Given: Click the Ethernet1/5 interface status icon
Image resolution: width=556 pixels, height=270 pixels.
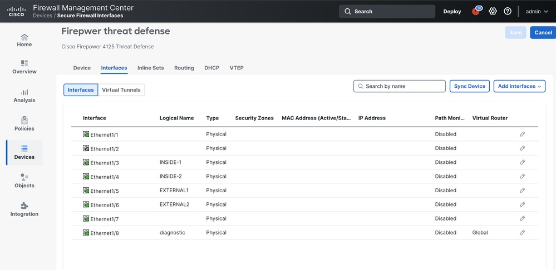Looking at the screenshot, I should coord(86,191).
